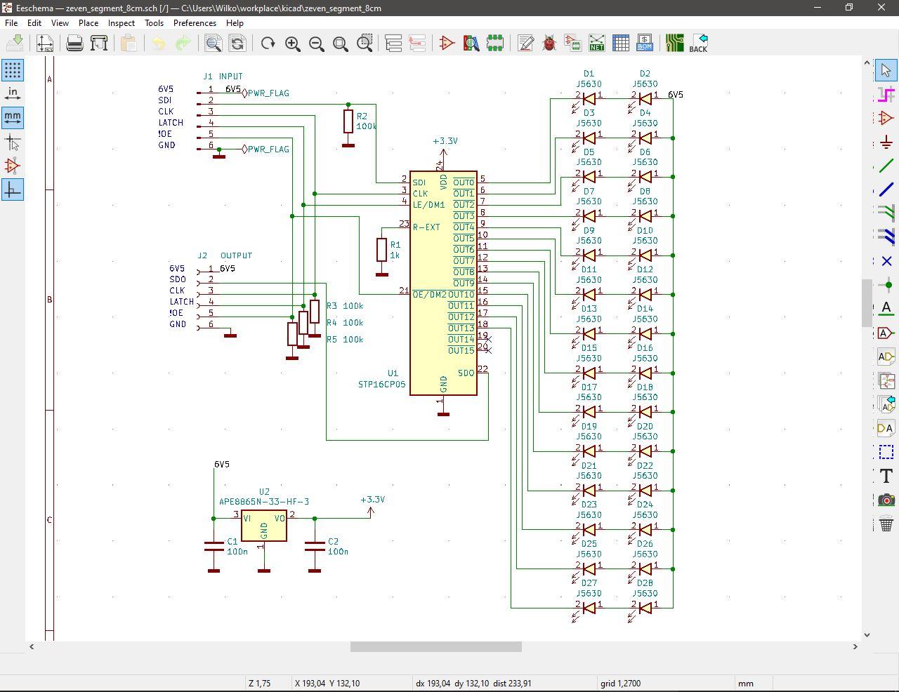Open the PCB layout editor
This screenshot has width=899, height=692.
click(674, 44)
